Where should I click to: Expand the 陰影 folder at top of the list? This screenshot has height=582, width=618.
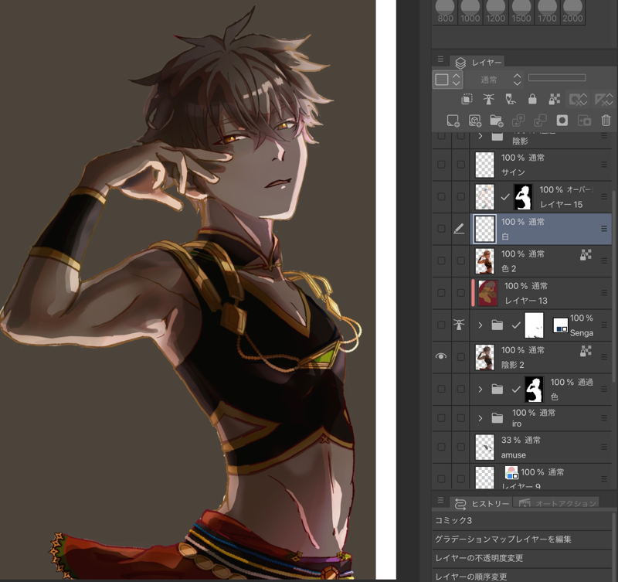(x=480, y=137)
